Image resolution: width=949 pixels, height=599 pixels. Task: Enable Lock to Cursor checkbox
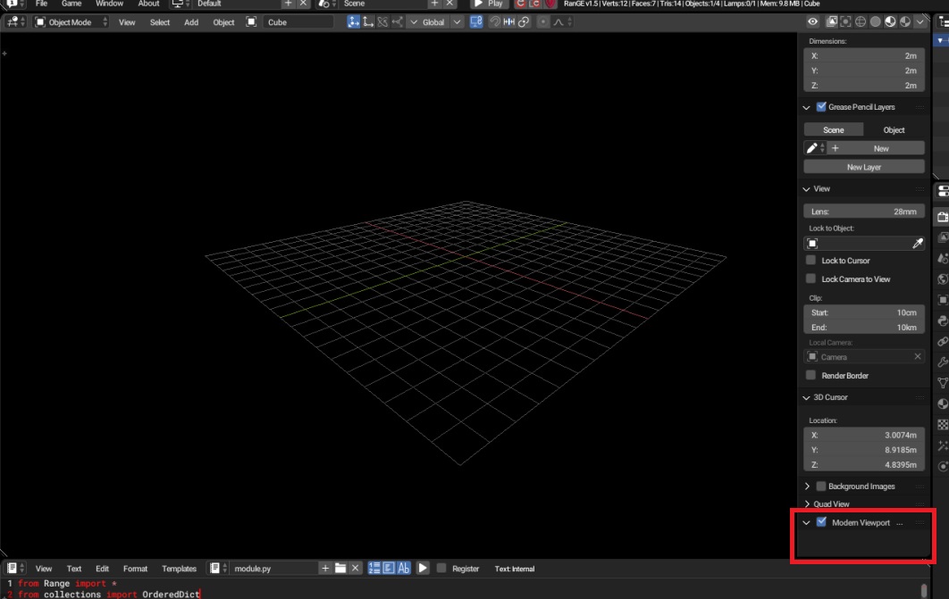click(x=811, y=261)
